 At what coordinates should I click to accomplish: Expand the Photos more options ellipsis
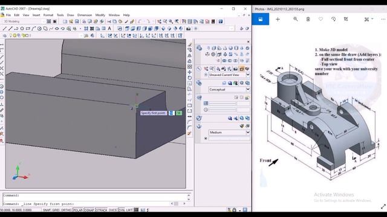383,19
